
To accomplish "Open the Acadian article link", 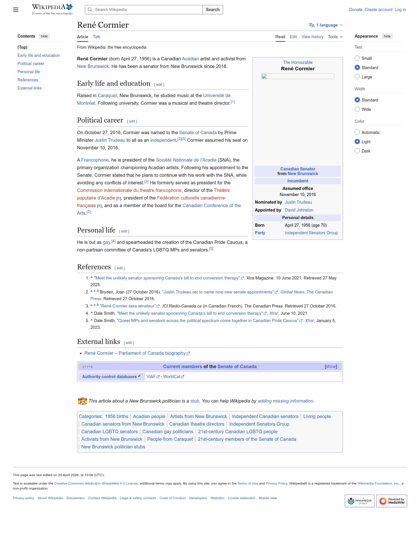I will pyautogui.click(x=190, y=59).
